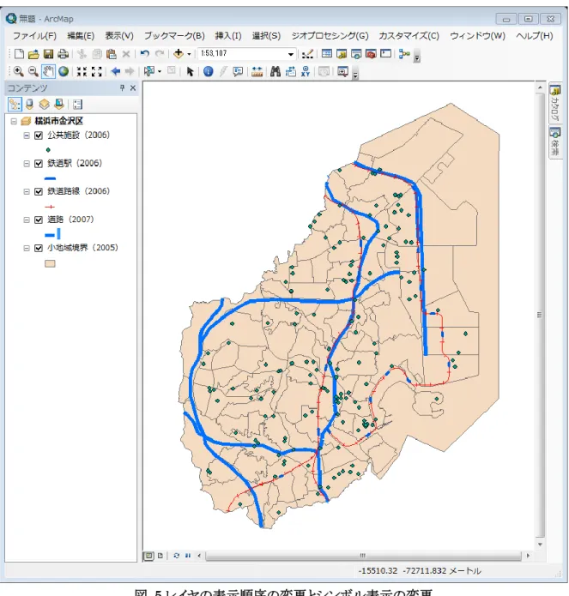This screenshot has width=569, height=596.
Task: Collapse the 横浜市金沢区 data frame tree
Action: (14, 121)
